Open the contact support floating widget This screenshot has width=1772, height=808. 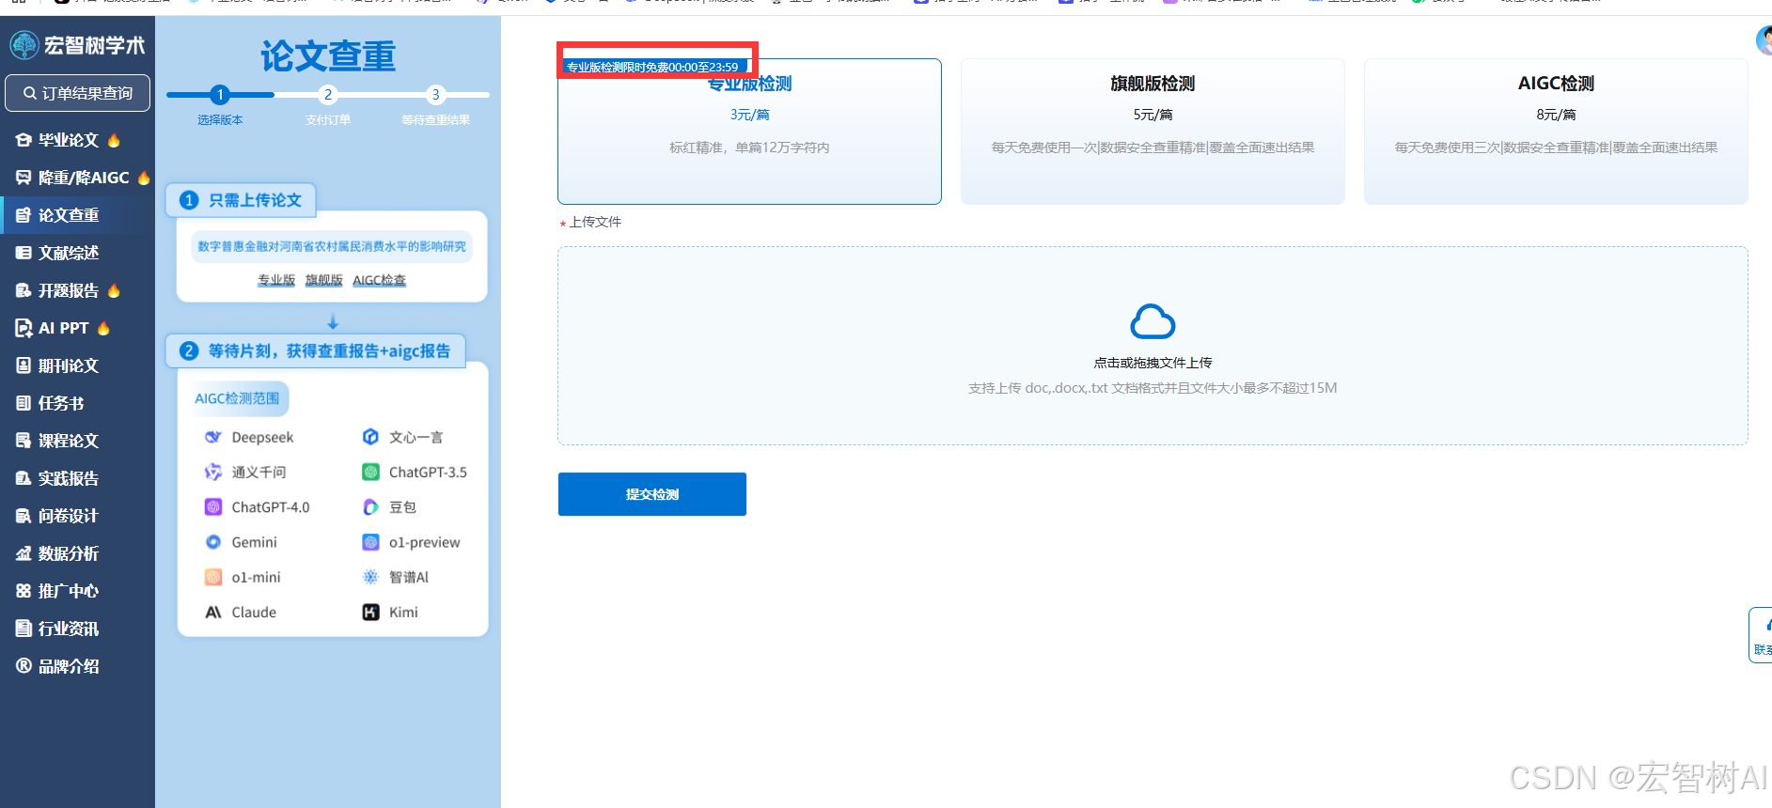point(1761,635)
